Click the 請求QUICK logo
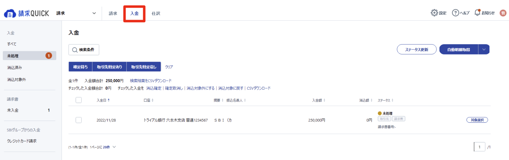 click(26, 13)
